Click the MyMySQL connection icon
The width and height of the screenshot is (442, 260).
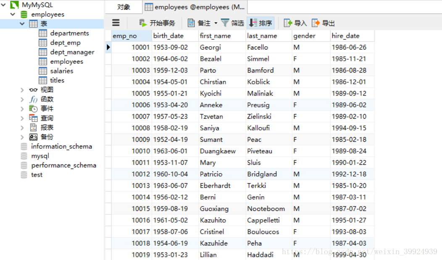tap(14, 5)
